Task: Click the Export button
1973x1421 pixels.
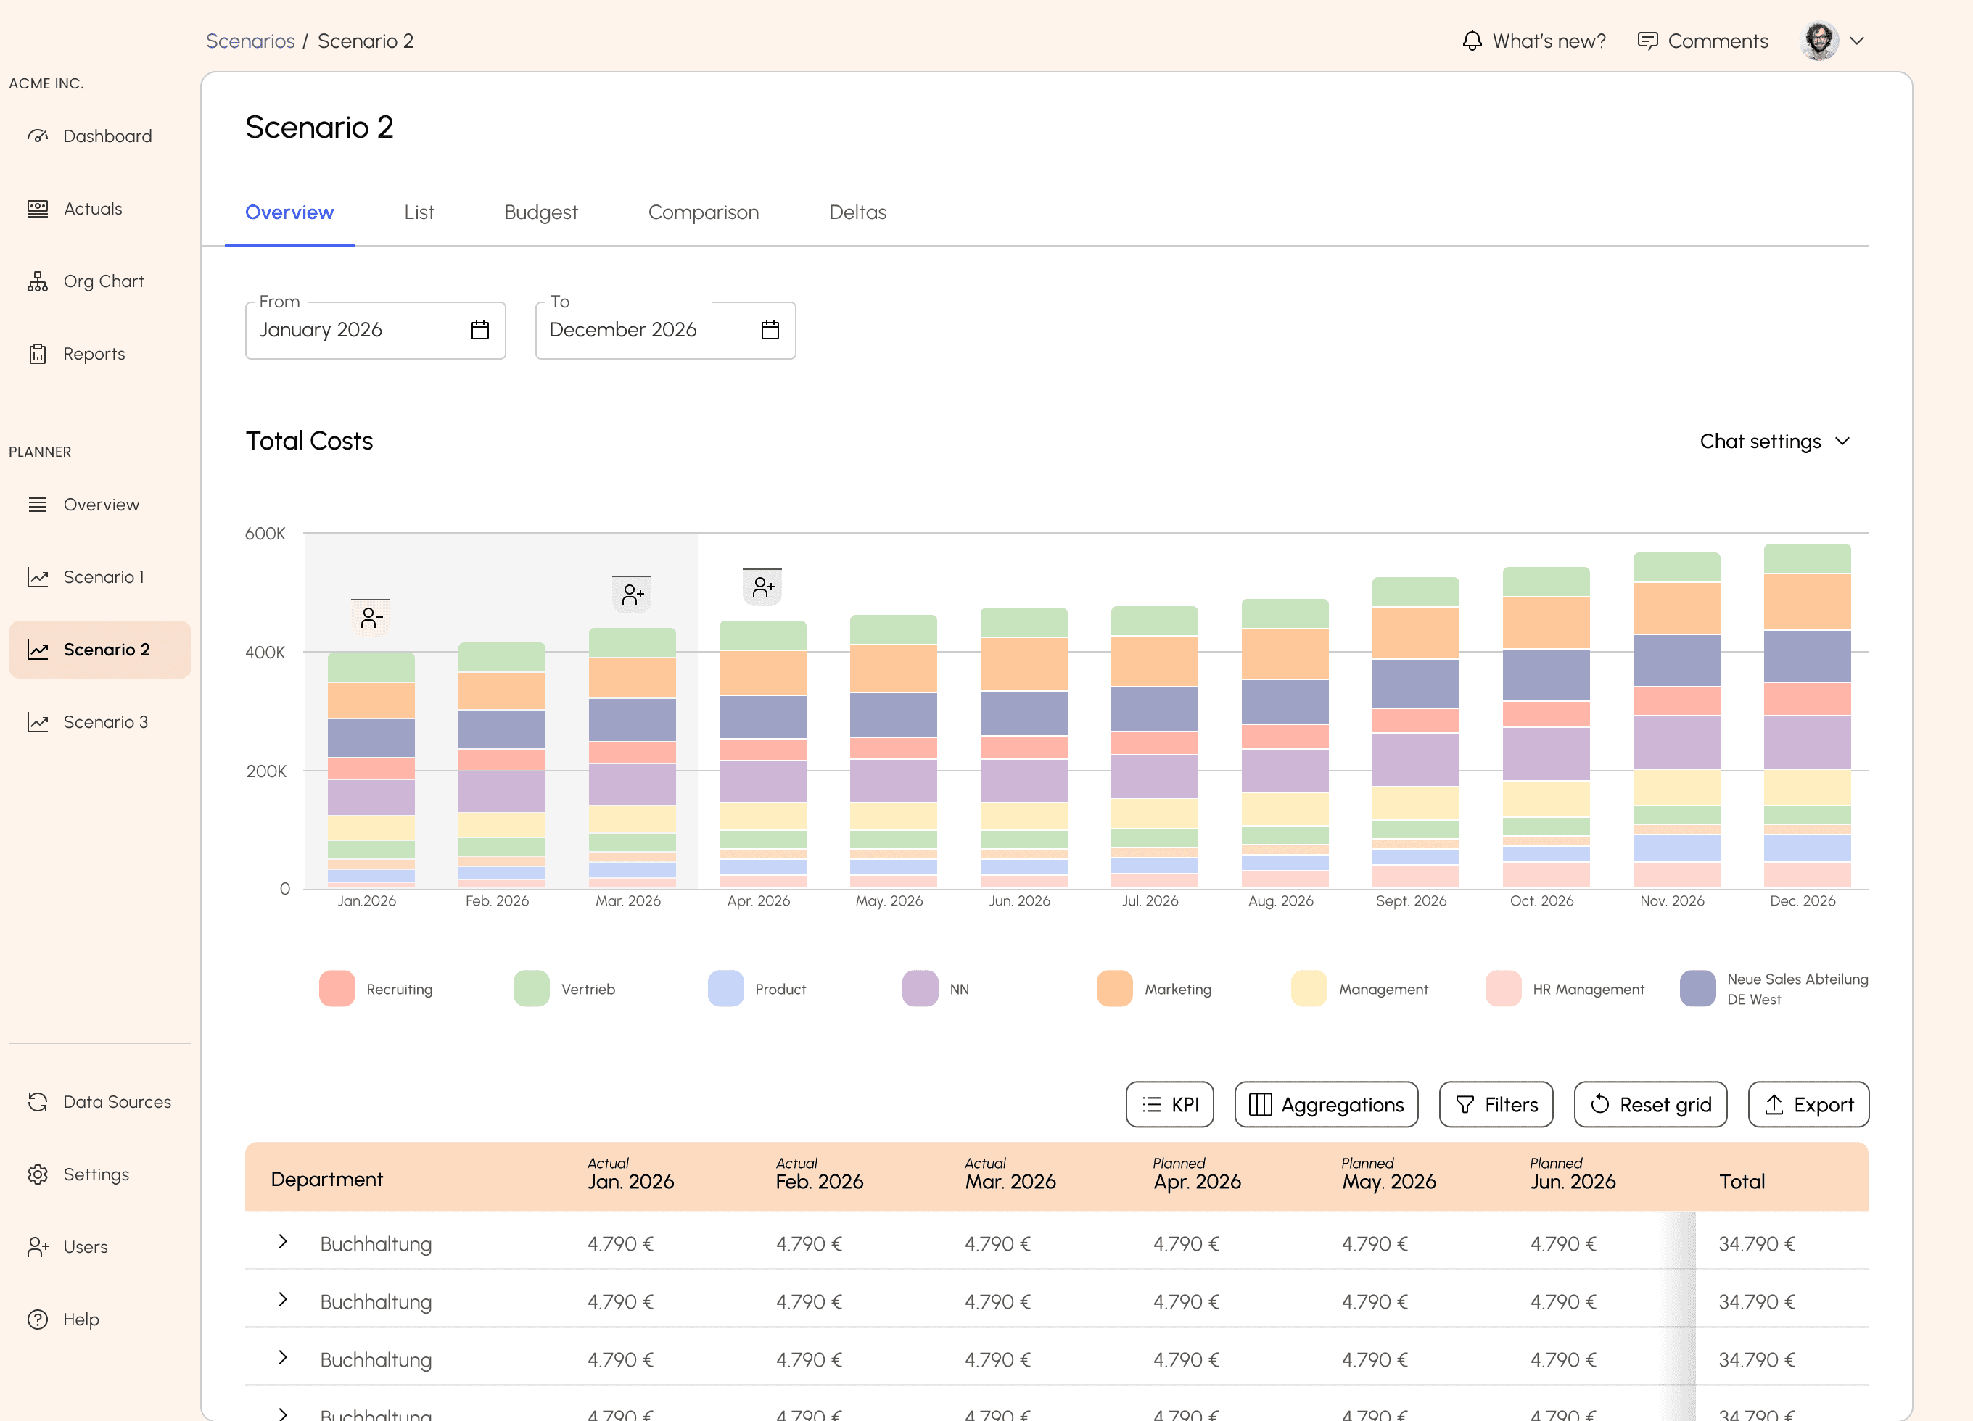Action: [1808, 1104]
